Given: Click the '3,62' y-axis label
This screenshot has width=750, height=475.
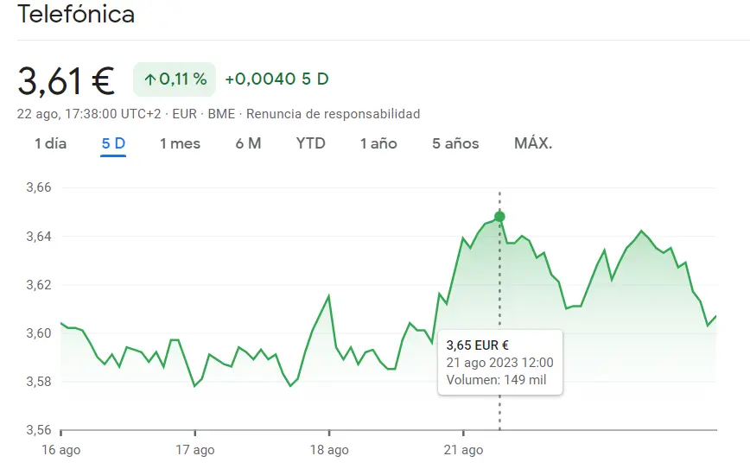Looking at the screenshot, I should point(39,285).
